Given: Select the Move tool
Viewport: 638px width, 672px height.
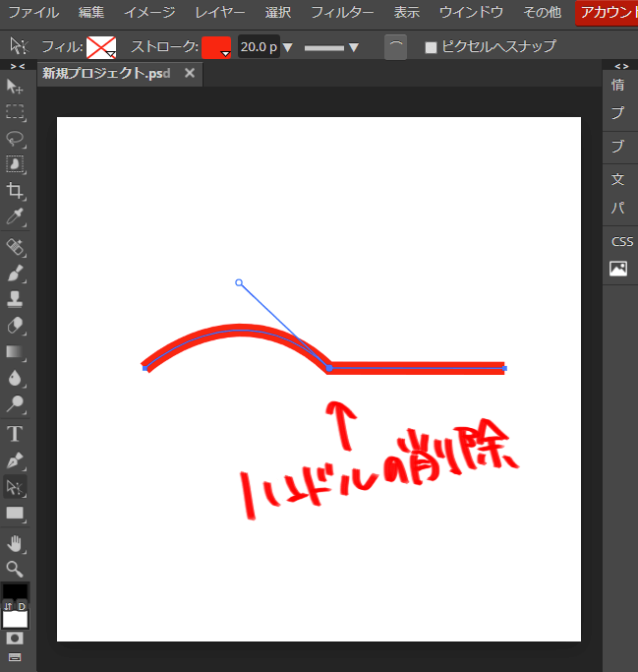Looking at the screenshot, I should coord(15,87).
